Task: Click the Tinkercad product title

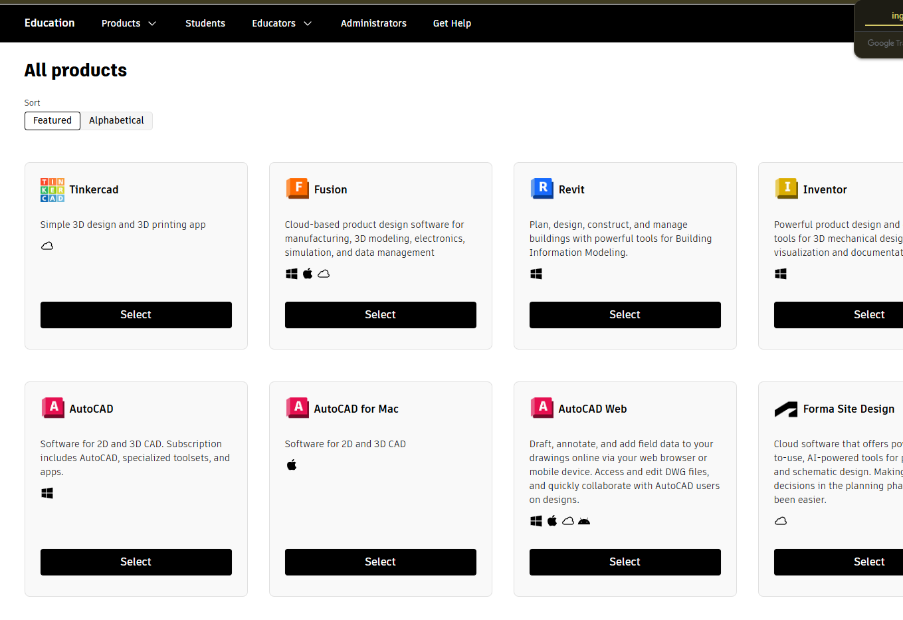Action: coord(94,190)
